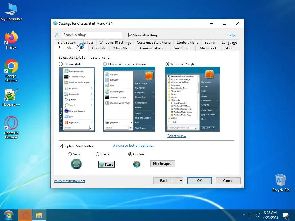The height and width of the screenshot is (221, 295).
Task: Minimize the Classic Start Menu settings window
Action: tap(211, 24)
